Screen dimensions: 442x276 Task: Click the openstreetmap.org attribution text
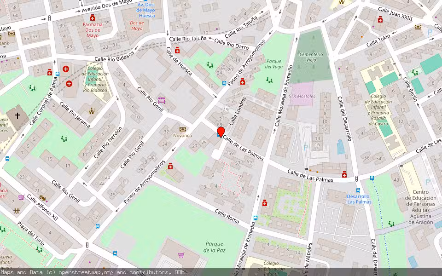(x=86, y=272)
